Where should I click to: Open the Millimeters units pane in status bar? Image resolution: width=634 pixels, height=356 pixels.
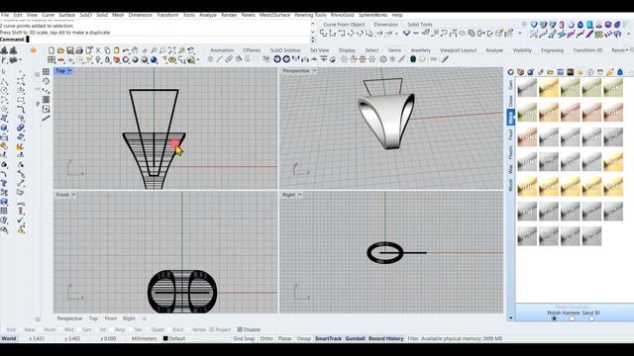tap(144, 338)
